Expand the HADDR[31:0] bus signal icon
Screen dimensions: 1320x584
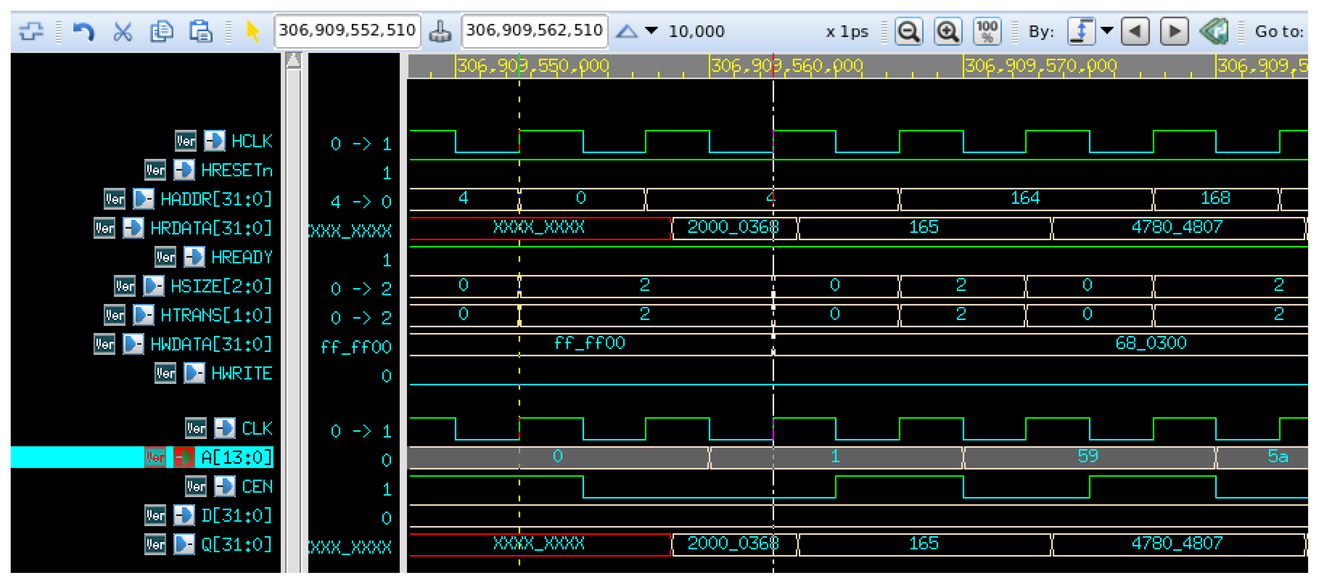click(x=143, y=199)
